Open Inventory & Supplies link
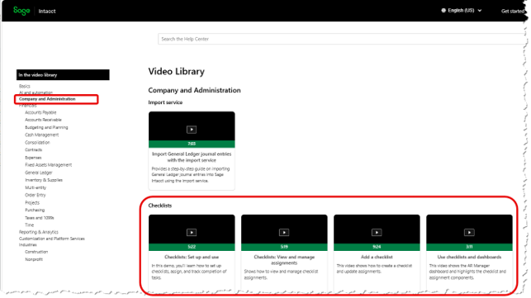The width and height of the screenshot is (531, 298). 44,180
